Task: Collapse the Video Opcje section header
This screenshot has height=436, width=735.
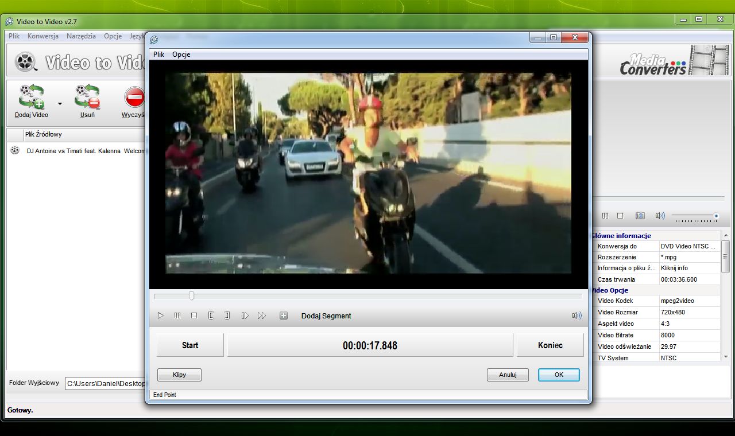Action: [x=655, y=290]
